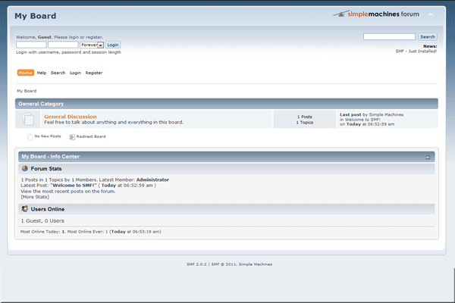Image resolution: width=455 pixels, height=303 pixels.
Task: Click the [More Stats] link
Action: [34, 197]
